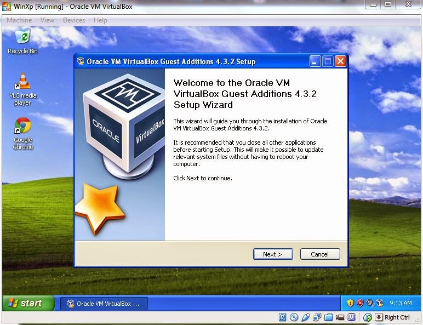
Task: Close the Guest Additions setup dialog
Action: pos(340,61)
